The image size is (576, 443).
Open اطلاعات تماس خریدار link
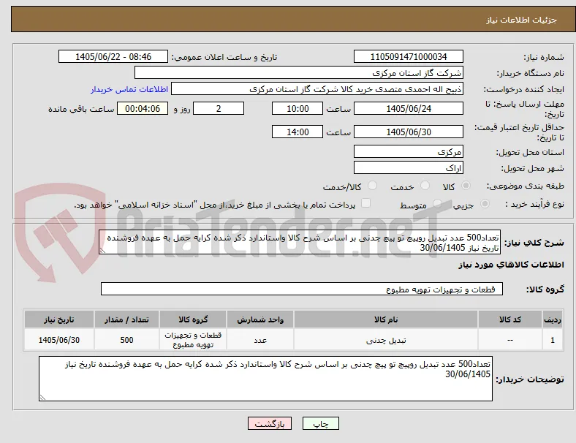129,89
